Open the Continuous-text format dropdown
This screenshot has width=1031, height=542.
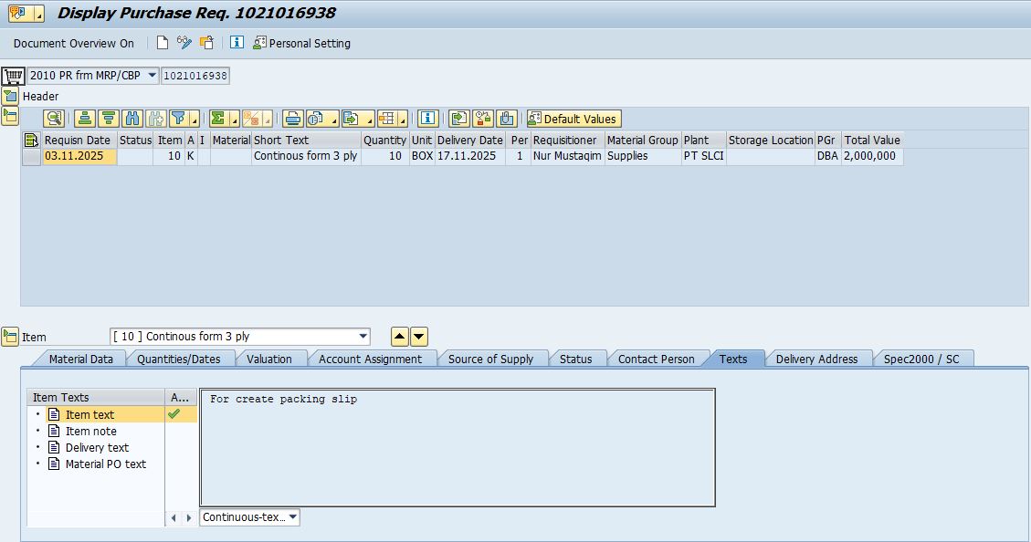(292, 517)
